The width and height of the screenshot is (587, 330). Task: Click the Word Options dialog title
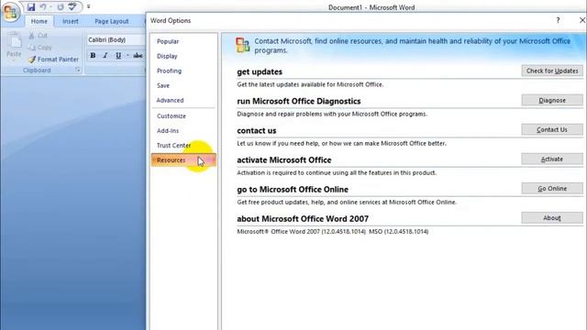coord(171,20)
